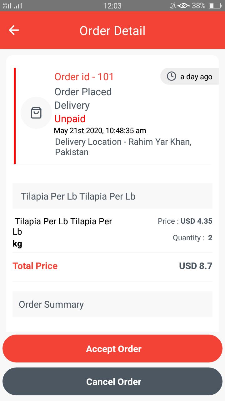Tap the Order Detail title
Screen dimensions: 225x401
point(112,31)
